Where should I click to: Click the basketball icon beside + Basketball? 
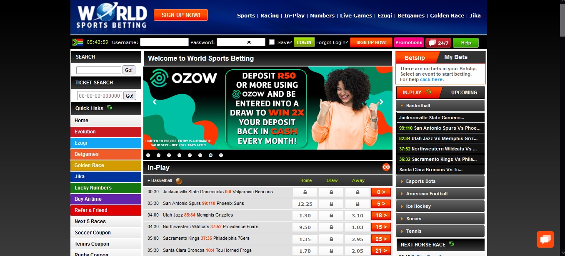click(x=179, y=181)
